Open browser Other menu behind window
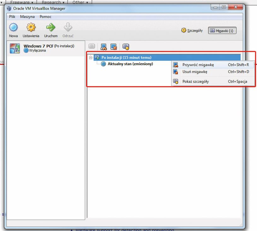Viewport: 257px width, 231px height. (x=80, y=2)
